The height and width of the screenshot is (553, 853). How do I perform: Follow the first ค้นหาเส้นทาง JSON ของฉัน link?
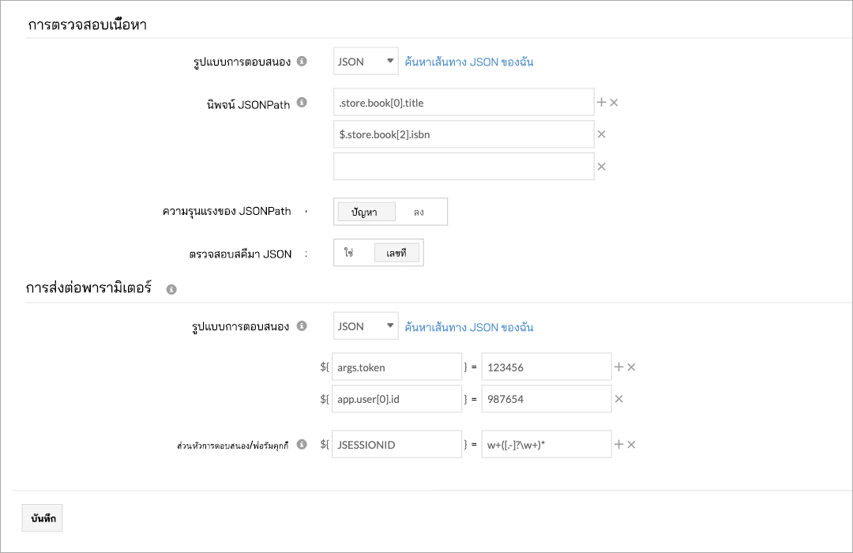(x=468, y=61)
